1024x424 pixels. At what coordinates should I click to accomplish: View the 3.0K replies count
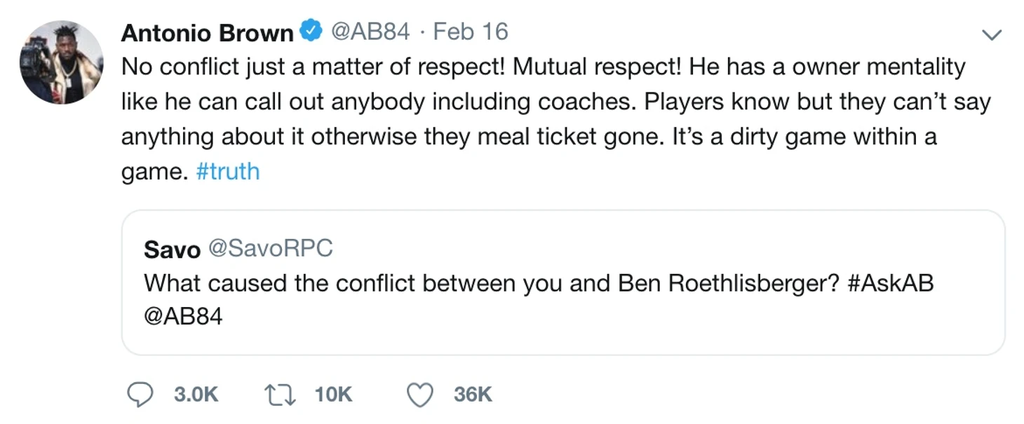[196, 395]
